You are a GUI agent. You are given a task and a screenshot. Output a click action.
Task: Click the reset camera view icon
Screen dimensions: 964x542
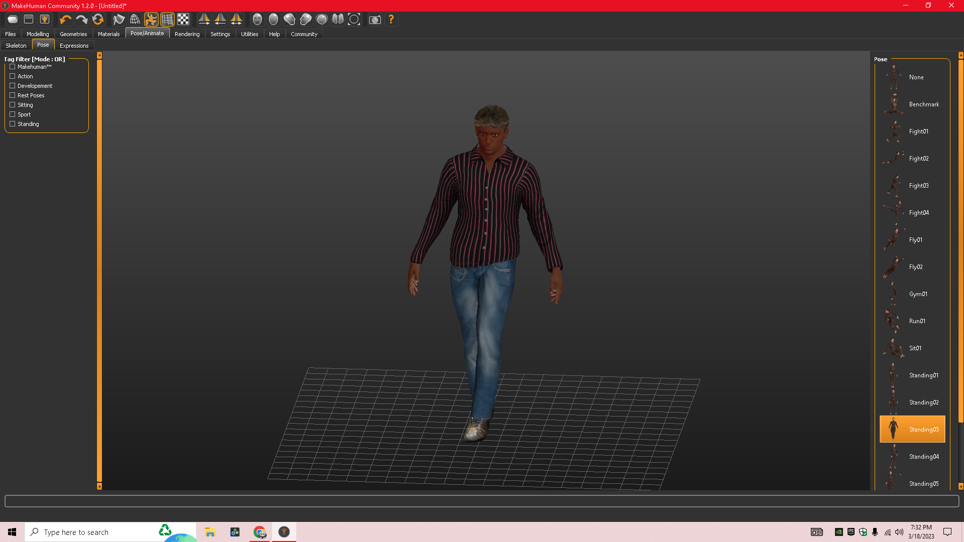(354, 20)
